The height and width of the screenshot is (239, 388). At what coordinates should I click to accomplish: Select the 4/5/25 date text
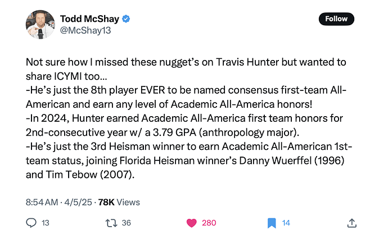(78, 202)
